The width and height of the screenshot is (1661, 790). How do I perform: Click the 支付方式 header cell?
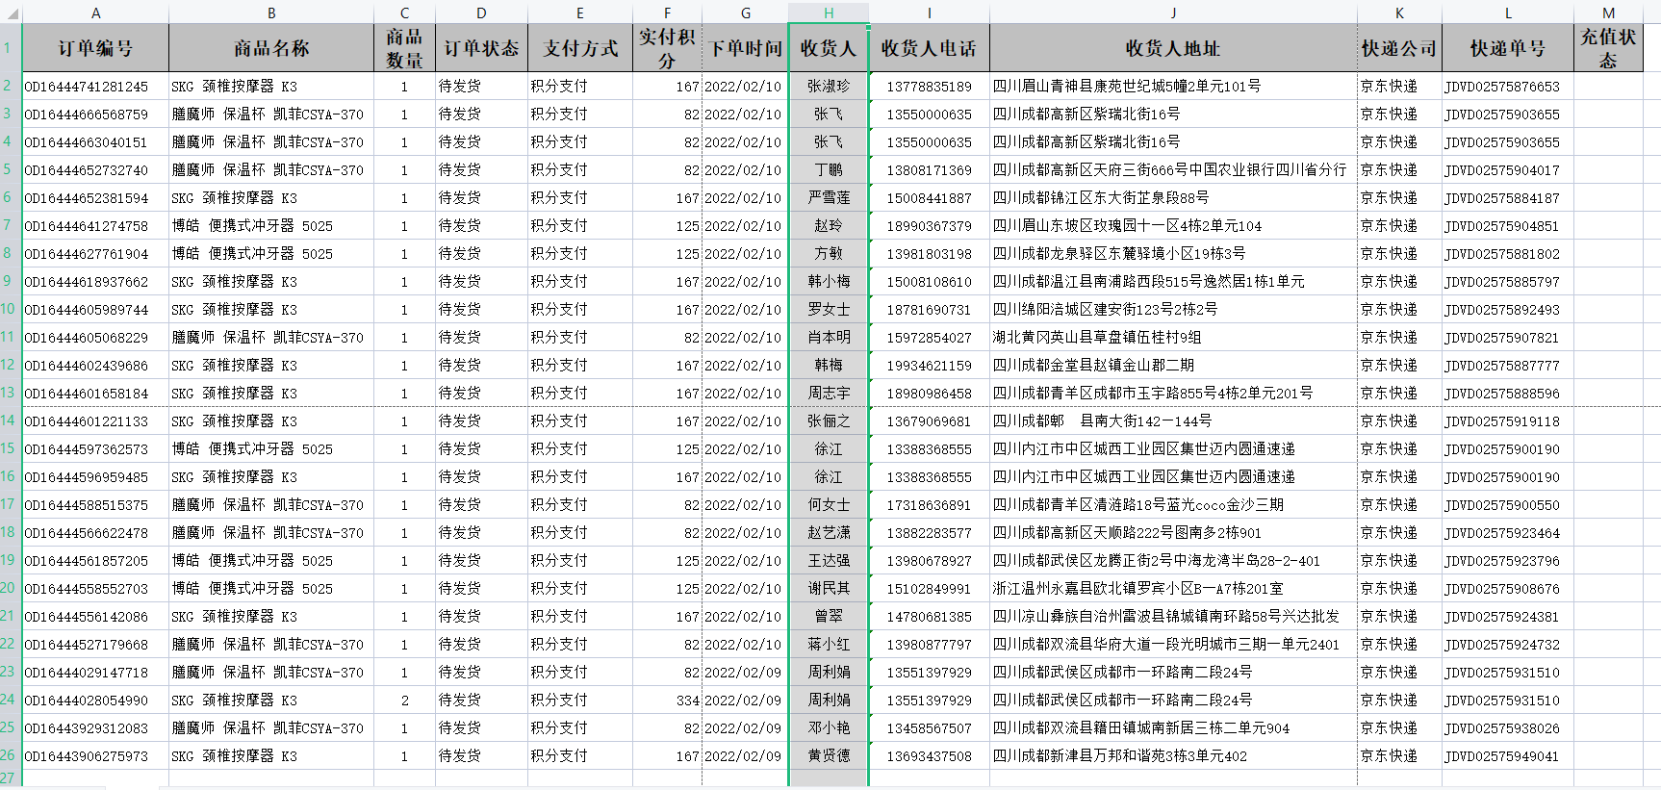(x=580, y=48)
